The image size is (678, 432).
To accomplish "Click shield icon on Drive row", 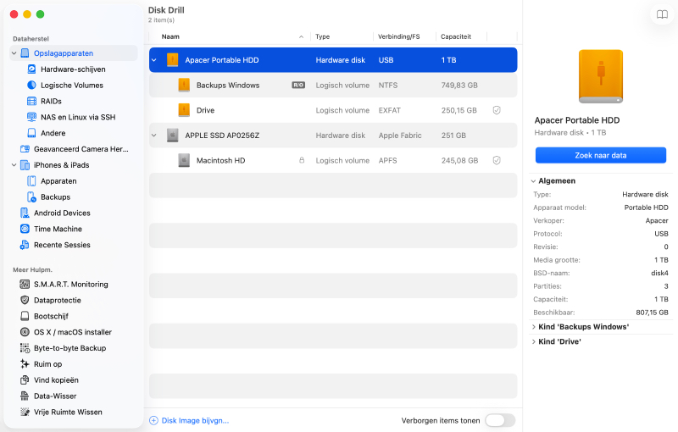I will [x=497, y=110].
